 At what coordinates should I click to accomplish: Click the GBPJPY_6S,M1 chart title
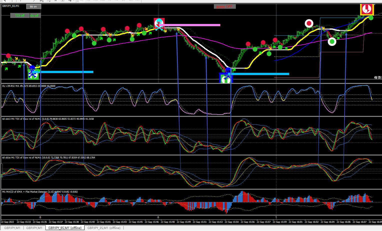coord(10,6)
